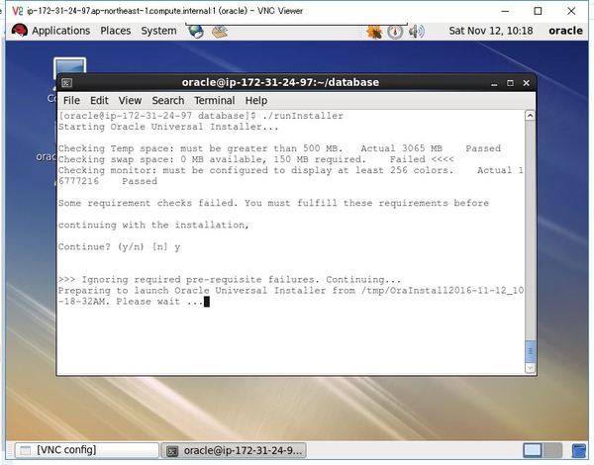The height and width of the screenshot is (465, 594).
Task: Maximize the VNC Viewer window
Action: [x=538, y=11]
